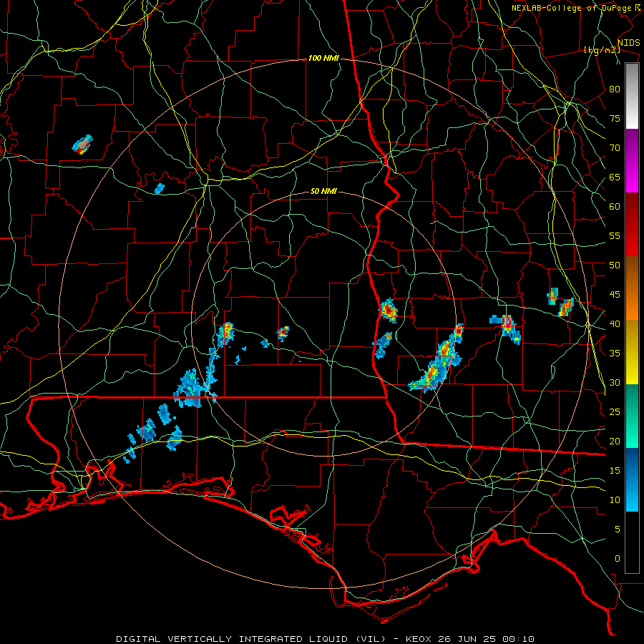Click the legend value 35
The height and width of the screenshot is (644, 644).
click(x=615, y=353)
